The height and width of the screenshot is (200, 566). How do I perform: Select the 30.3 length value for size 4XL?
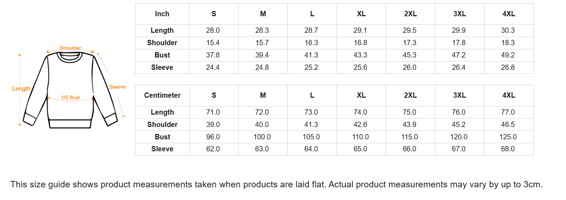(x=508, y=30)
